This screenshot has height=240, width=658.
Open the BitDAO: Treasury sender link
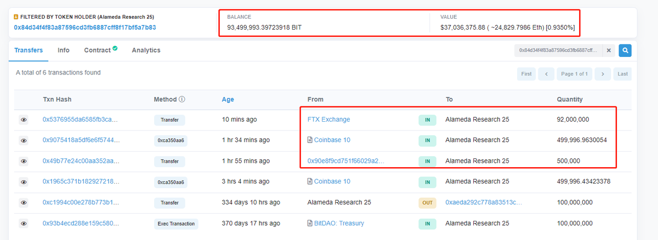point(339,224)
